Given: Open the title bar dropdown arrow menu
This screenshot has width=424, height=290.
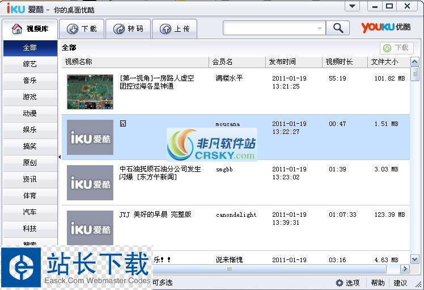Looking at the screenshot, I should click(352, 6).
